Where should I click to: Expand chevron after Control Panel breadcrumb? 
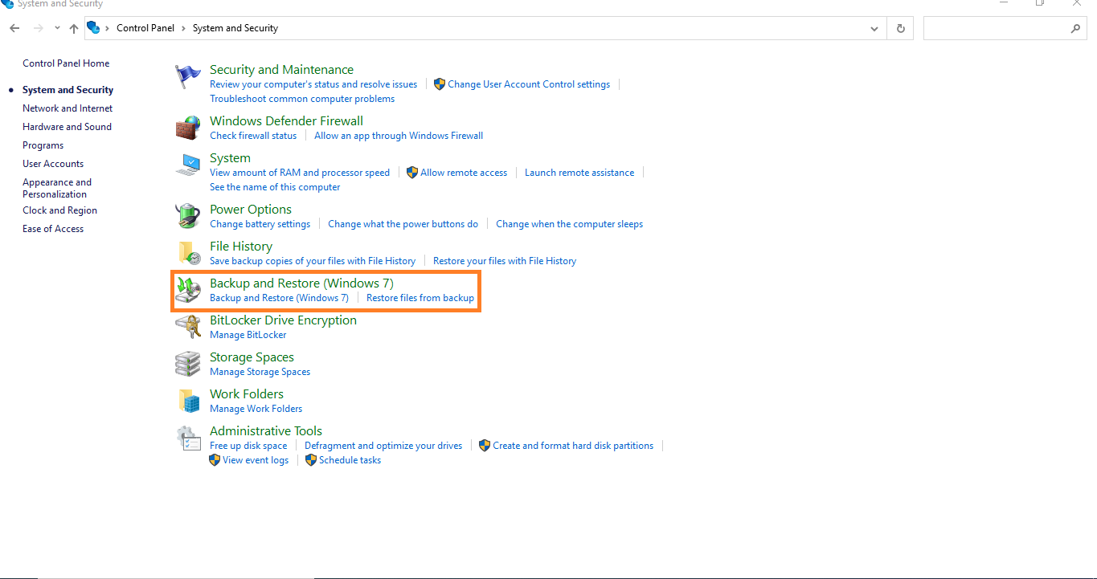[x=183, y=28]
